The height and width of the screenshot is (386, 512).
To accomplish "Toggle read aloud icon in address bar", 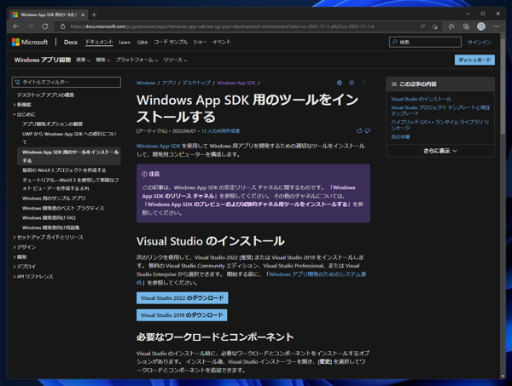I will [x=423, y=26].
